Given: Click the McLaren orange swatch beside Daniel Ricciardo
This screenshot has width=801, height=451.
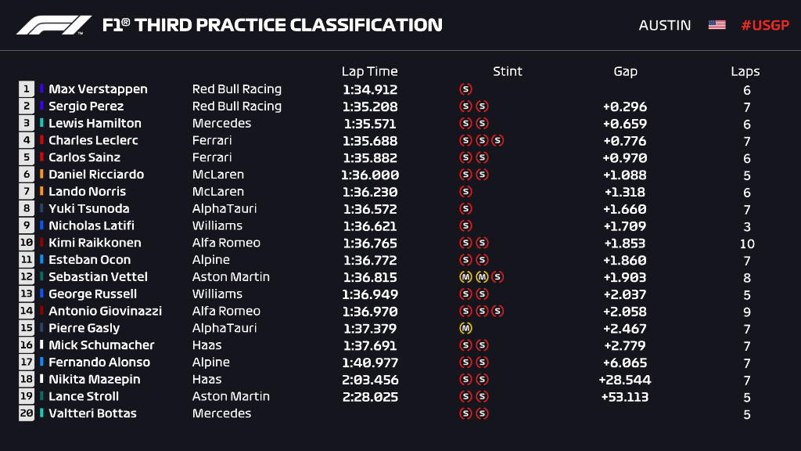Looking at the screenshot, I should coord(41,175).
